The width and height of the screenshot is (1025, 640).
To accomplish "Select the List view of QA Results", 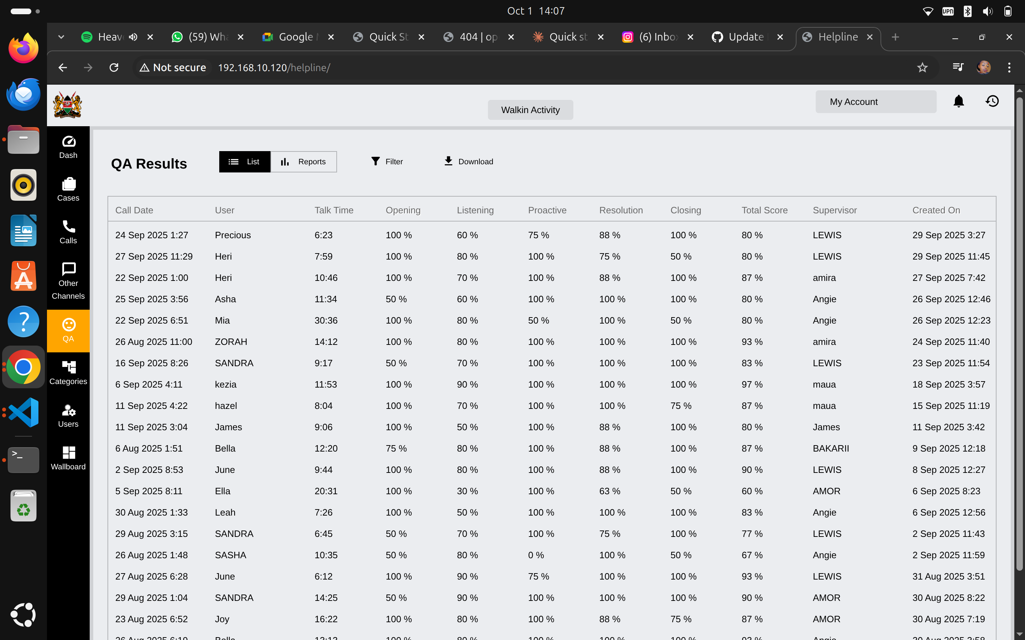I will point(245,161).
